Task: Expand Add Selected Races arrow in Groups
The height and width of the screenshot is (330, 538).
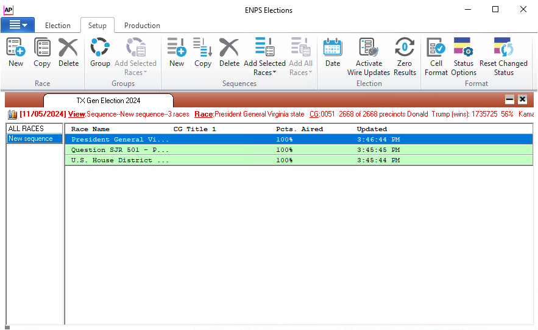Action: tap(145, 72)
